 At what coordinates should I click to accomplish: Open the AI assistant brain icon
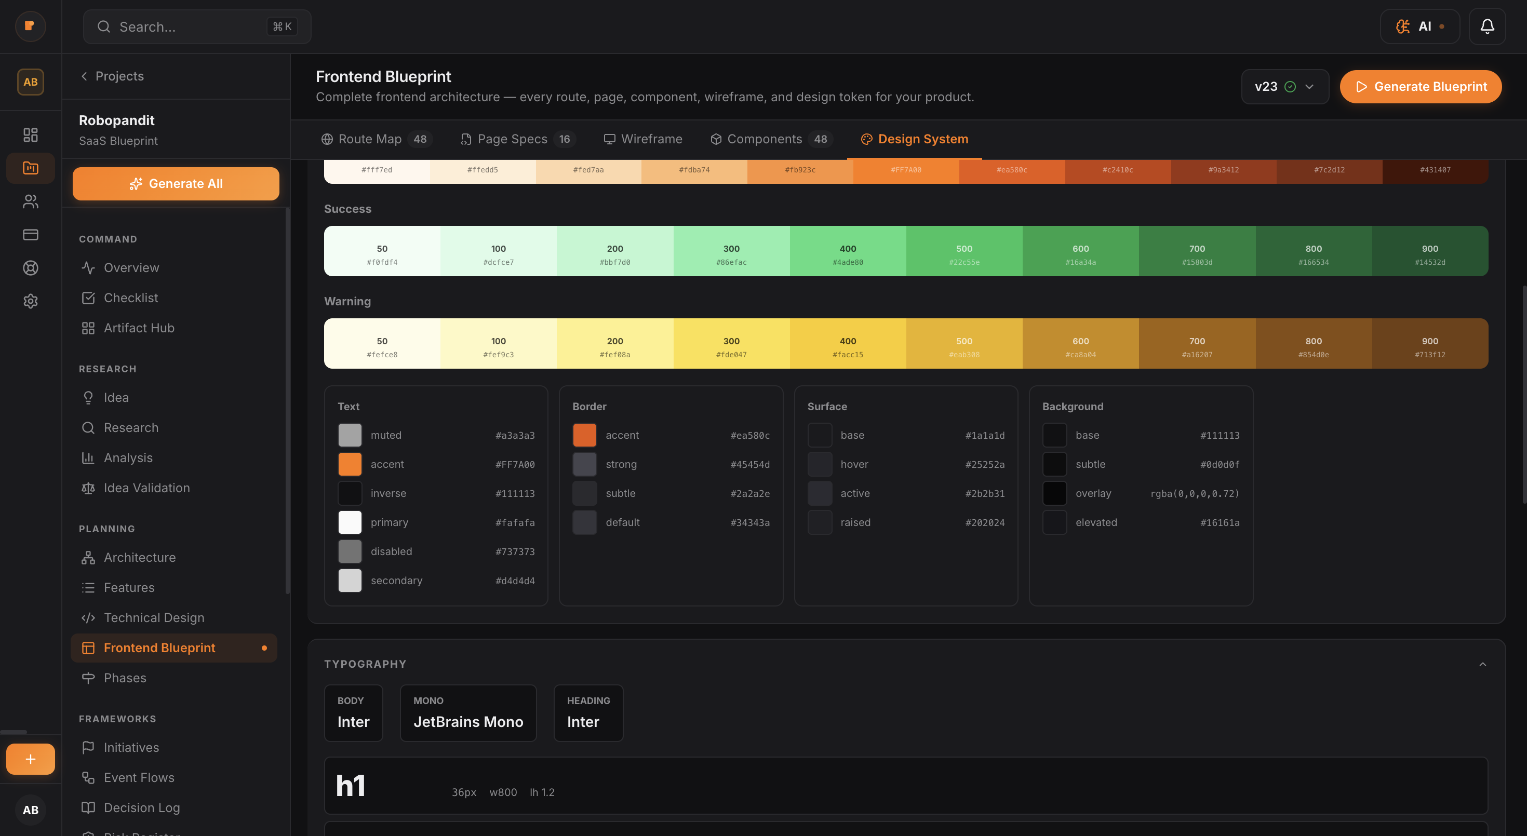1402,26
